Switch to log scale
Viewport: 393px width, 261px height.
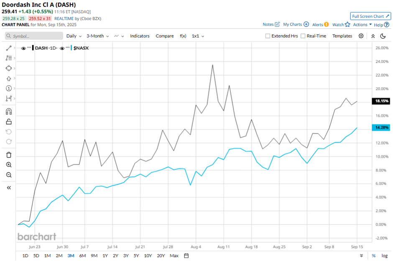(385, 256)
